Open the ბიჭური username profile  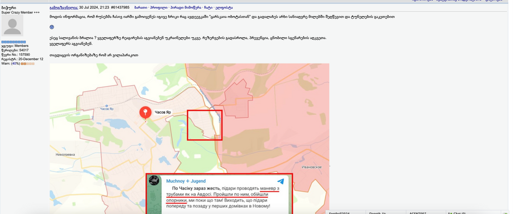point(9,8)
